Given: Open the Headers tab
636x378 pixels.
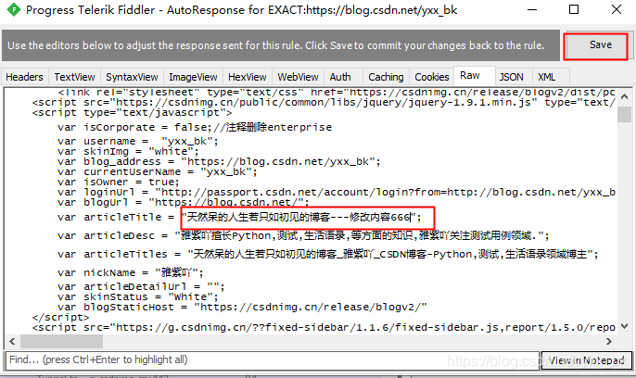Looking at the screenshot, I should (24, 77).
